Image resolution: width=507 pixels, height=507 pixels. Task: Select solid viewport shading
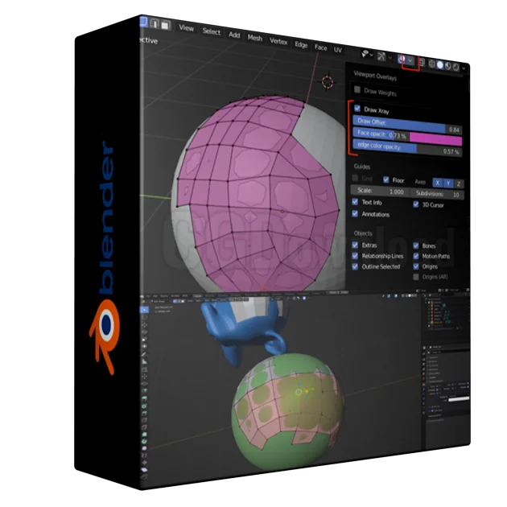(x=440, y=64)
